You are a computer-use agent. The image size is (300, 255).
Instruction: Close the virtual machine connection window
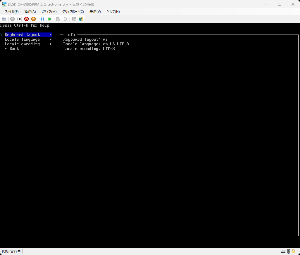pos(293,4)
